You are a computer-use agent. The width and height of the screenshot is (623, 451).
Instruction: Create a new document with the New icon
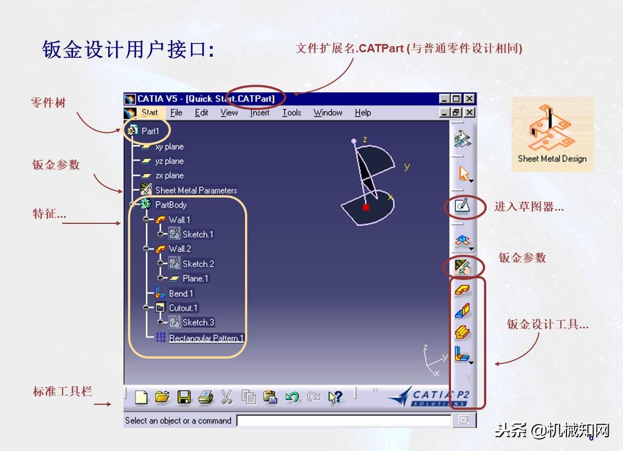[x=140, y=397]
